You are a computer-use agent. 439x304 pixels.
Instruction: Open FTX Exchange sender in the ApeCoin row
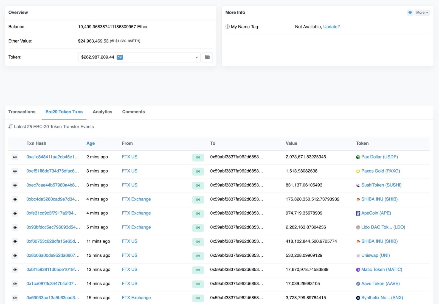click(136, 213)
